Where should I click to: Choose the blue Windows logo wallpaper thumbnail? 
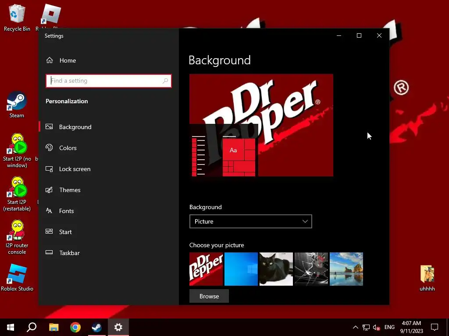(x=241, y=269)
